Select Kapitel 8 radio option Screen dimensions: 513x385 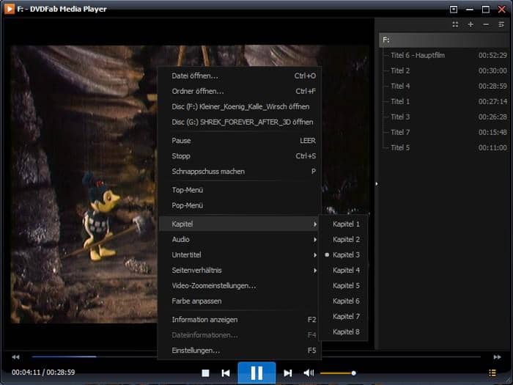click(x=344, y=332)
